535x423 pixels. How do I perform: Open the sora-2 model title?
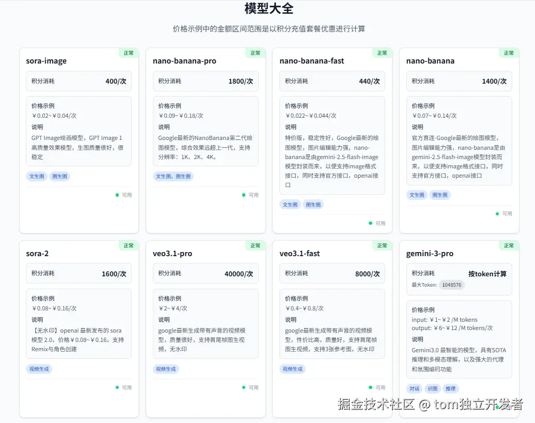coord(37,254)
